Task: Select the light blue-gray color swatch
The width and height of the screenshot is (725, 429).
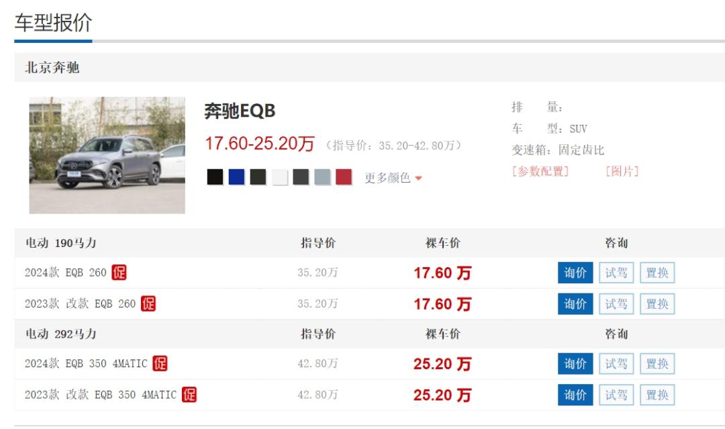Action: click(322, 177)
